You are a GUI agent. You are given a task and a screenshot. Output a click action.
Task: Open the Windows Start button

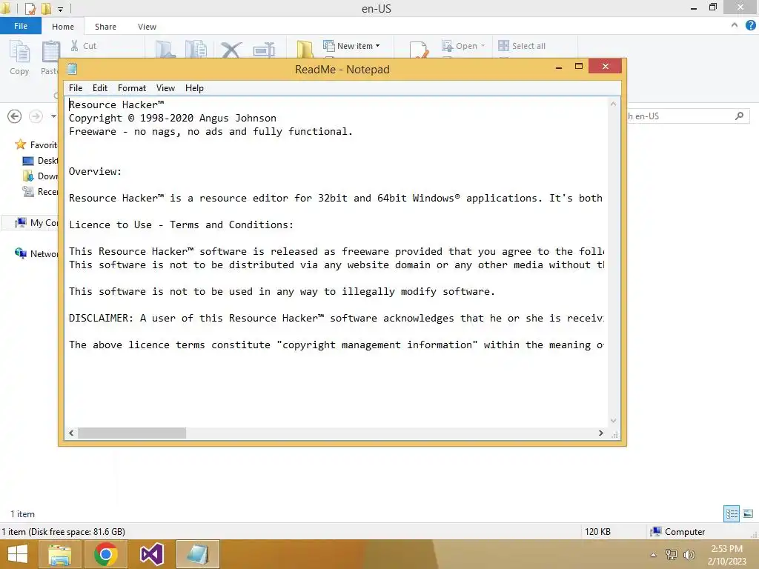[x=18, y=554]
